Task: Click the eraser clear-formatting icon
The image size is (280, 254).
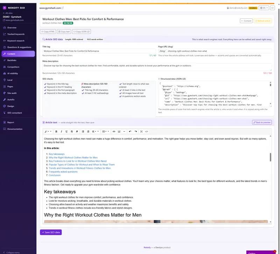Action: pyautogui.click(x=77, y=132)
